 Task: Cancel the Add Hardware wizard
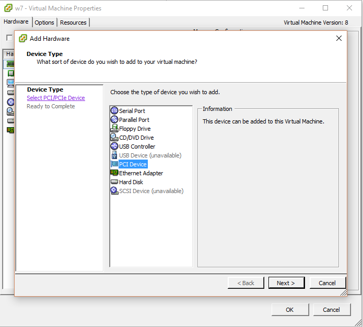click(327, 283)
